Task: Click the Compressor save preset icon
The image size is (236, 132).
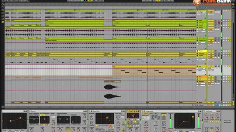Action: pyautogui.click(x=201, y=111)
